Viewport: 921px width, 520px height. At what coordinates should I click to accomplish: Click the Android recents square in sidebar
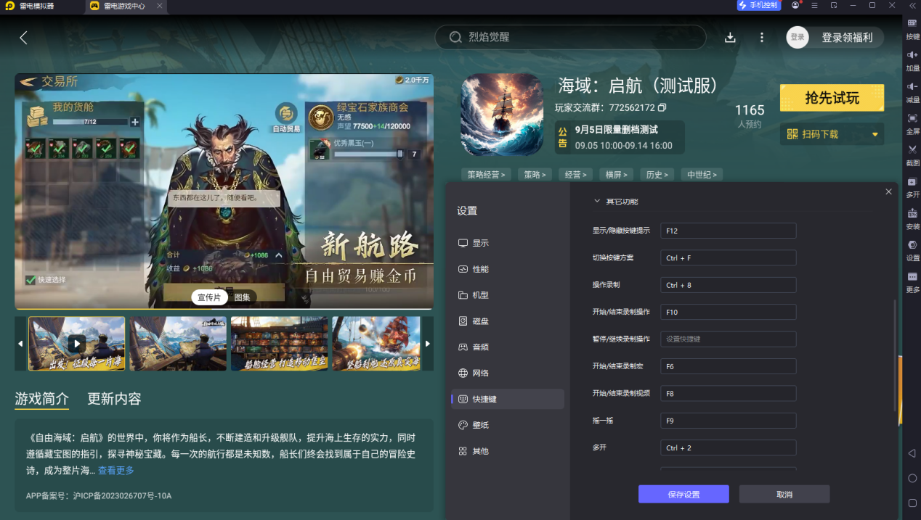tap(912, 503)
